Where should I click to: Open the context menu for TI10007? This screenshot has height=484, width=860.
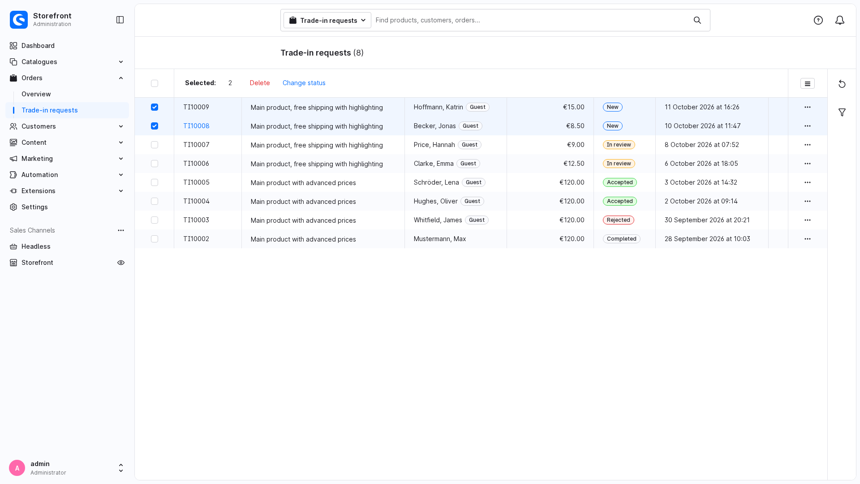coord(808,145)
